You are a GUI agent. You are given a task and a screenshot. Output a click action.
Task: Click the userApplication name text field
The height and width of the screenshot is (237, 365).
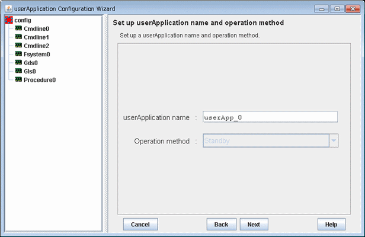coord(270,117)
